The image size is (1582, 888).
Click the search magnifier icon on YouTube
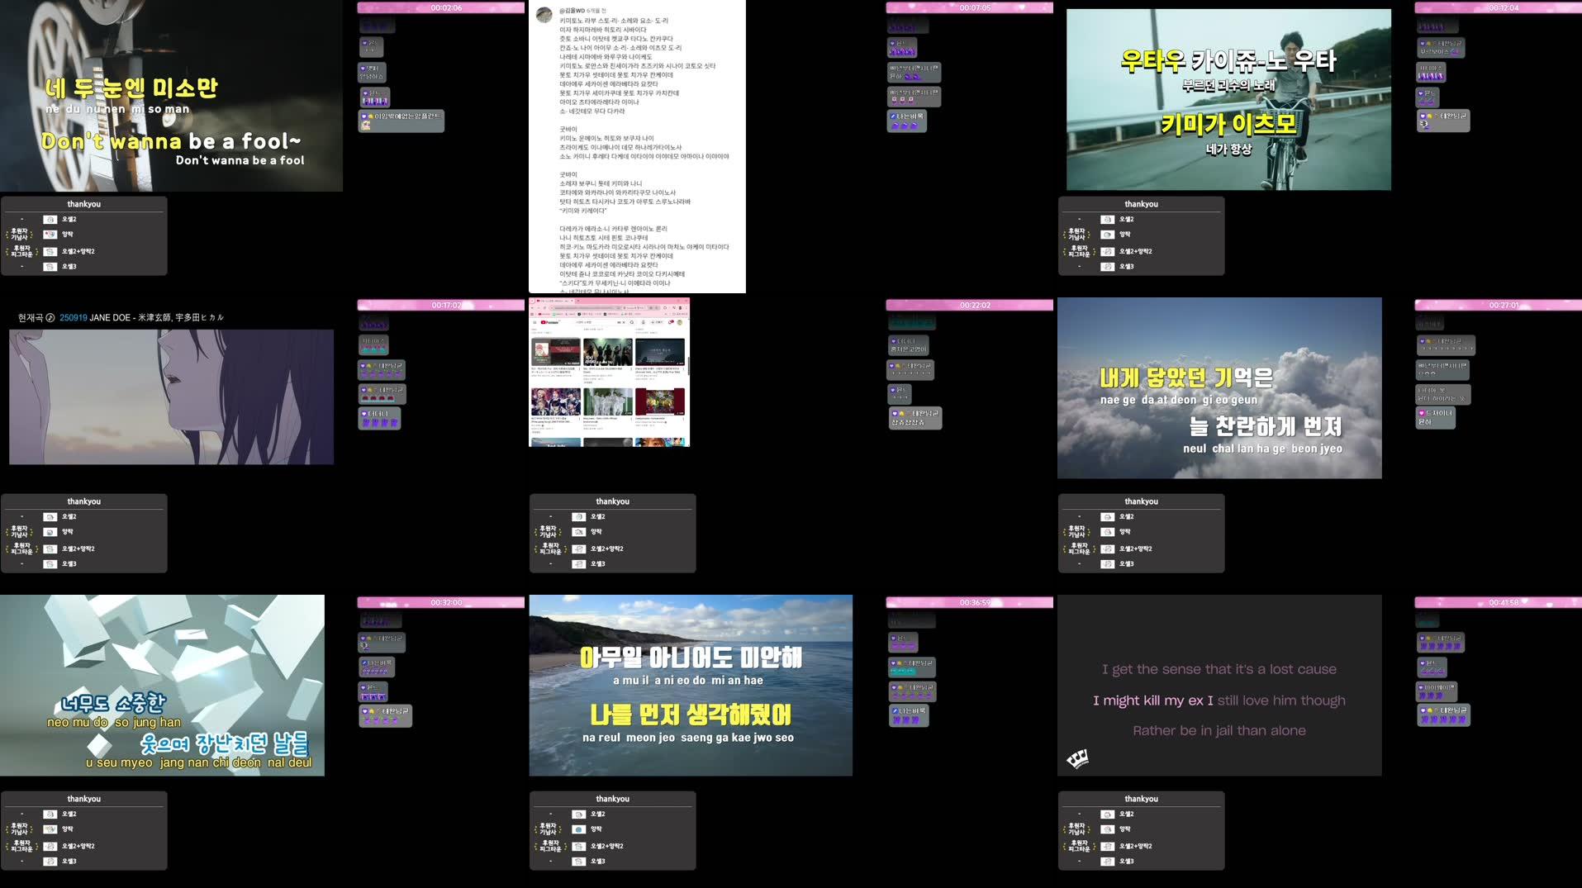632,322
